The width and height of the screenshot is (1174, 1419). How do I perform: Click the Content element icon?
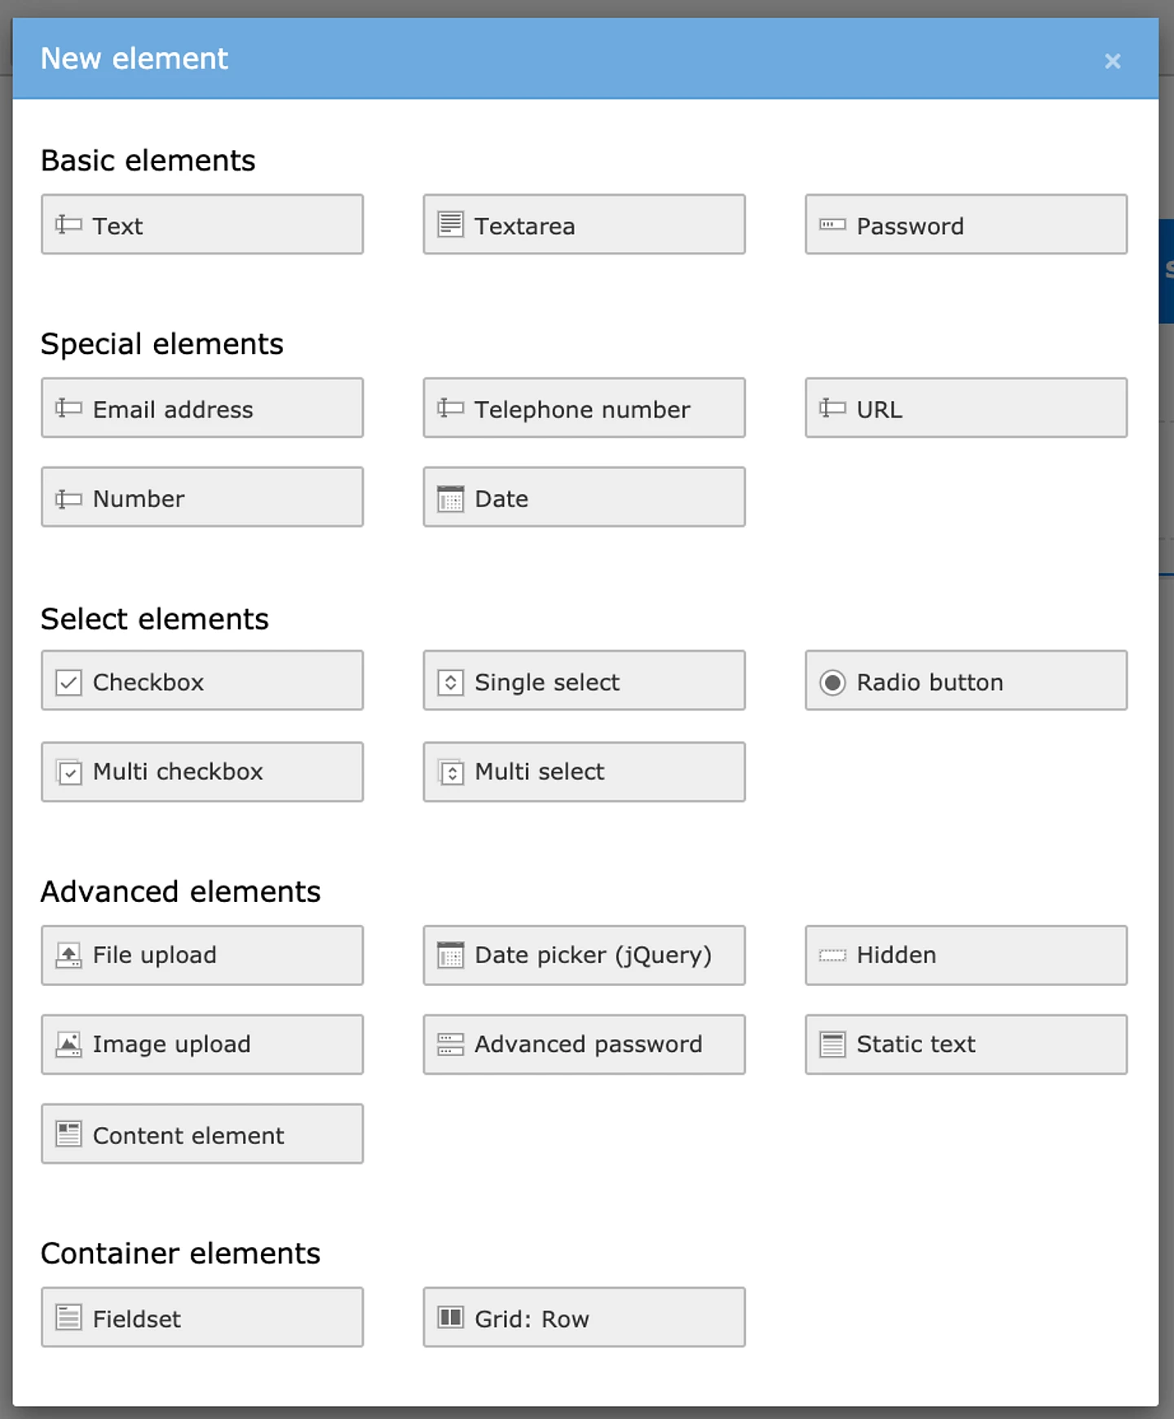tap(68, 1134)
